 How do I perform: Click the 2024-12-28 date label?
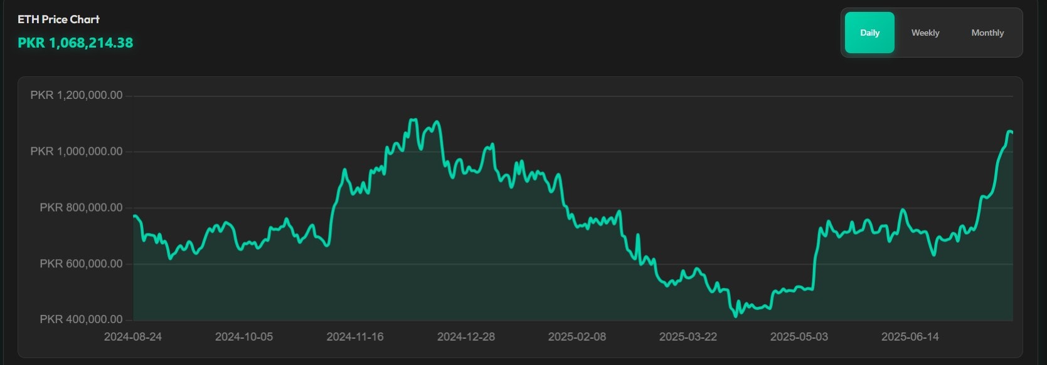coord(466,337)
